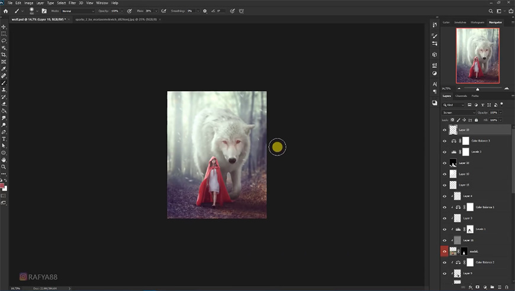This screenshot has width=515, height=291.
Task: Delete layer with trash icon
Action: [x=507, y=287]
